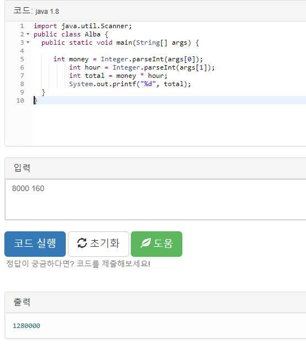The width and height of the screenshot is (306, 344).
Task: Click into the 입력 text area with 8000 160
Action: (155, 199)
